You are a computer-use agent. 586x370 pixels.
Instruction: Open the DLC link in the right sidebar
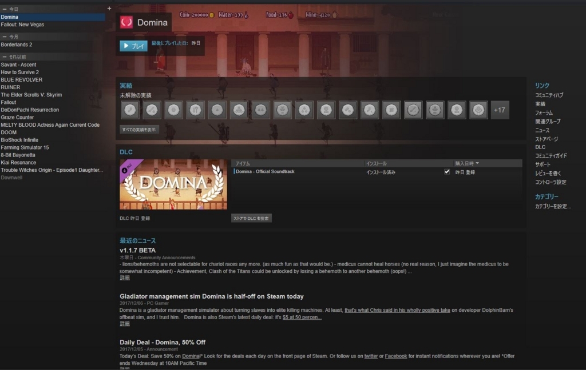(540, 147)
